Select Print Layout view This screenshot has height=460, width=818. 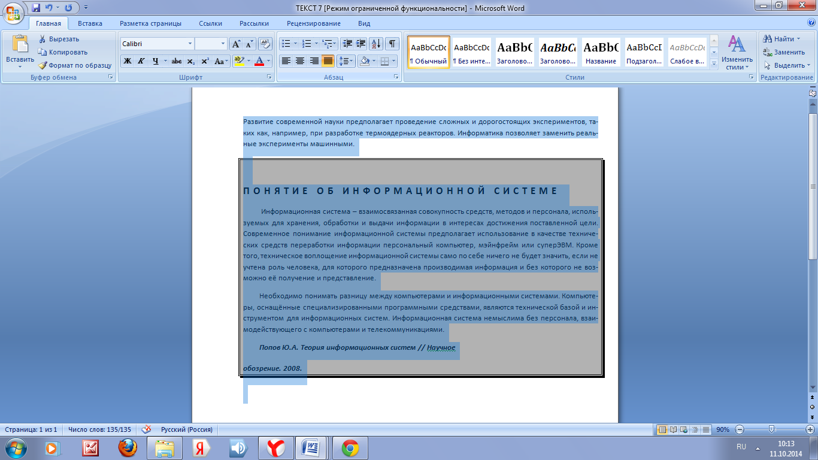pyautogui.click(x=663, y=429)
